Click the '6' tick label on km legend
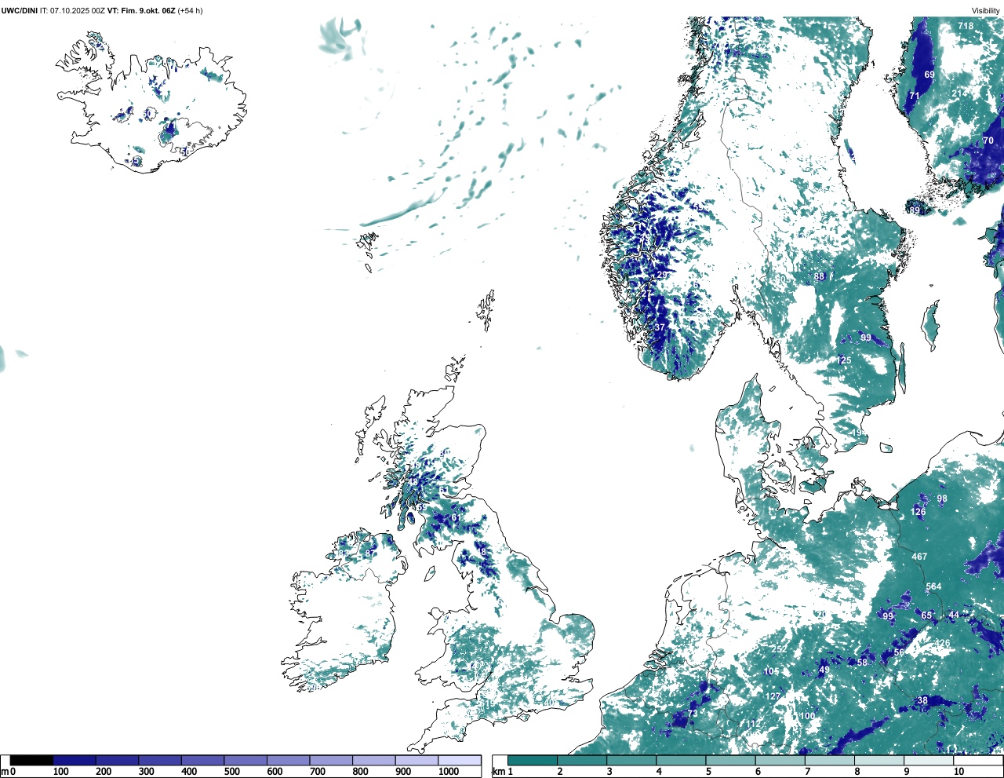Screen dimensions: 1004x778 (758, 772)
